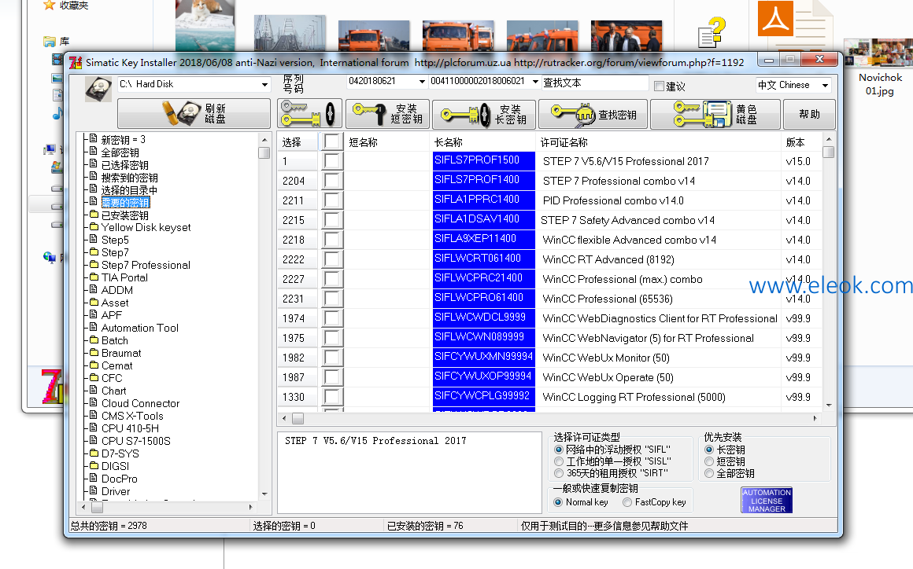
Task: Open Automation License Manager icon
Action: point(767,500)
